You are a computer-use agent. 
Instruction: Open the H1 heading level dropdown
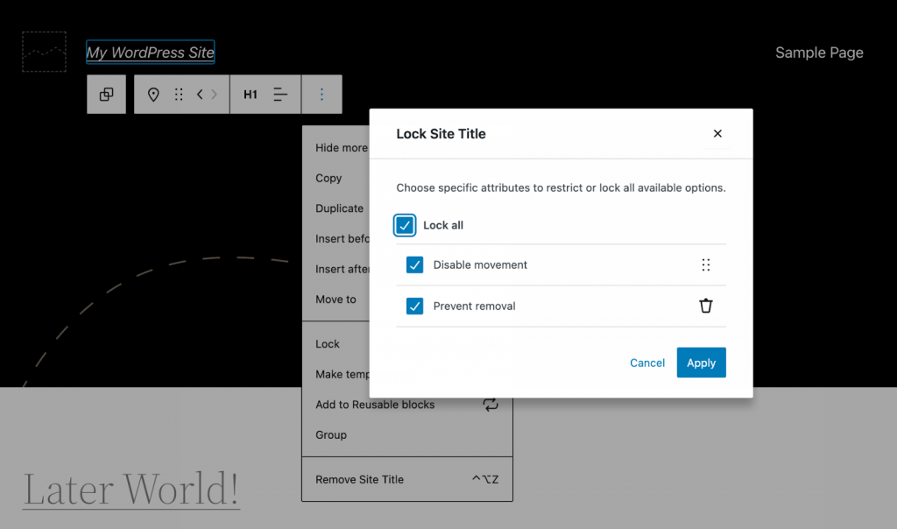click(x=251, y=95)
